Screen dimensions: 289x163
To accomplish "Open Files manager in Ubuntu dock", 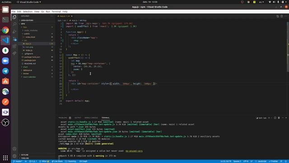I will click(5, 10).
